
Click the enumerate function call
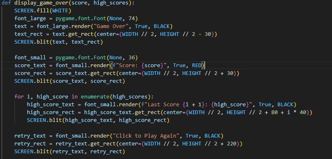[x=95, y=97]
